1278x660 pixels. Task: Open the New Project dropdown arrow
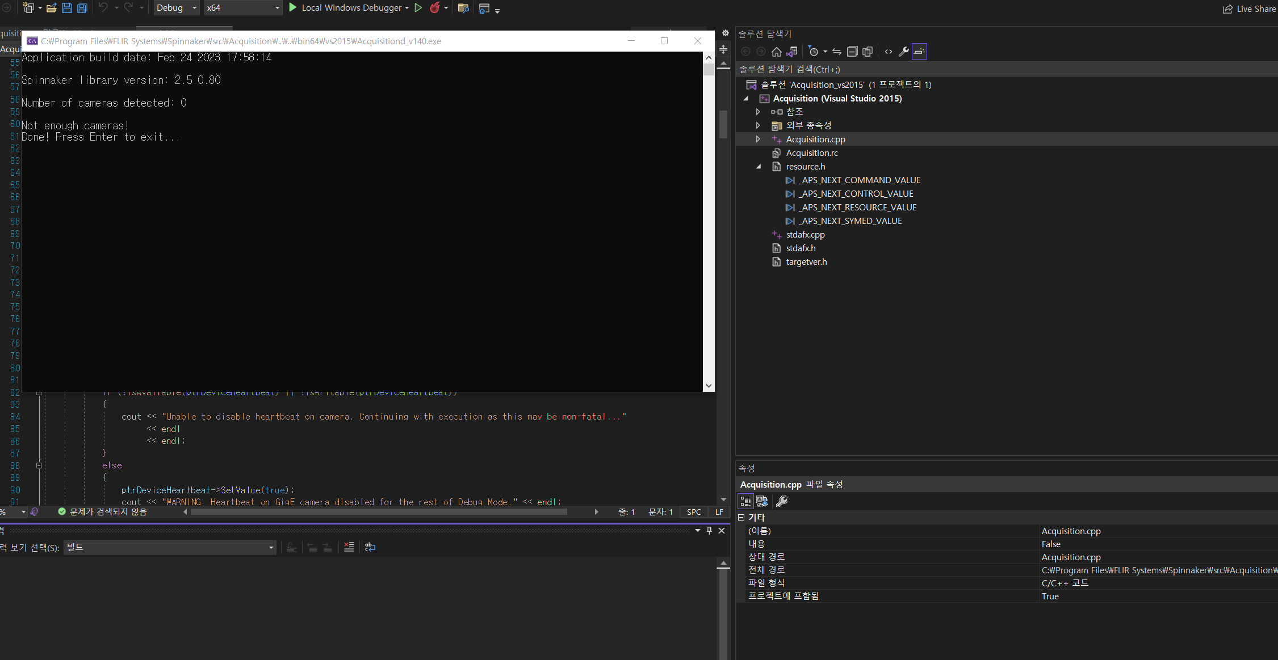pyautogui.click(x=40, y=8)
